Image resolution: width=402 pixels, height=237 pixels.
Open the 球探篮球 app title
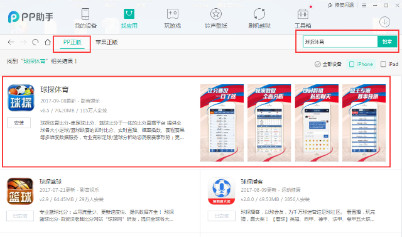[50, 182]
